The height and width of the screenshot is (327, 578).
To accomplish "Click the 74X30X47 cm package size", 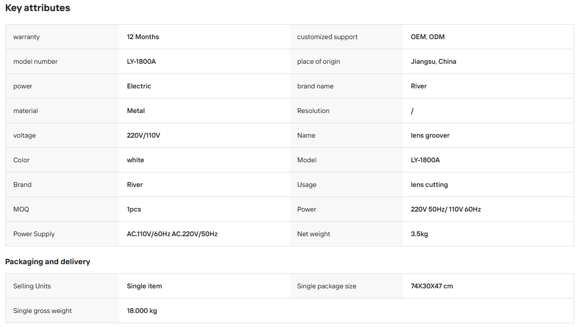I will pyautogui.click(x=432, y=286).
